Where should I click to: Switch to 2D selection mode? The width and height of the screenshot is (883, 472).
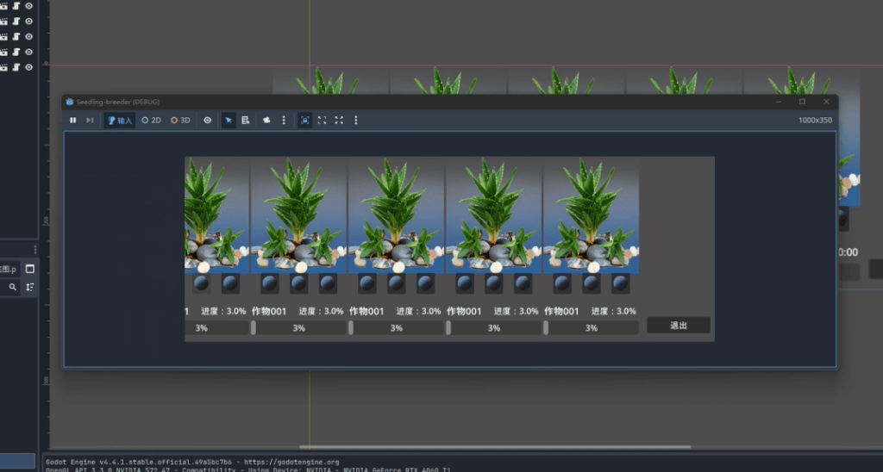pyautogui.click(x=152, y=121)
